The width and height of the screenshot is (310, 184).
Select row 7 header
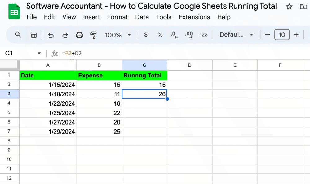coord(9,131)
